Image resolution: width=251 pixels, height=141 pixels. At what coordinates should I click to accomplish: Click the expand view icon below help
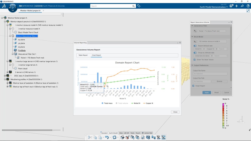point(248,11)
